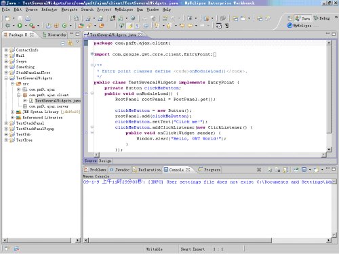Toggle Mark Occurrences highlighter in toolbar

[130, 26]
